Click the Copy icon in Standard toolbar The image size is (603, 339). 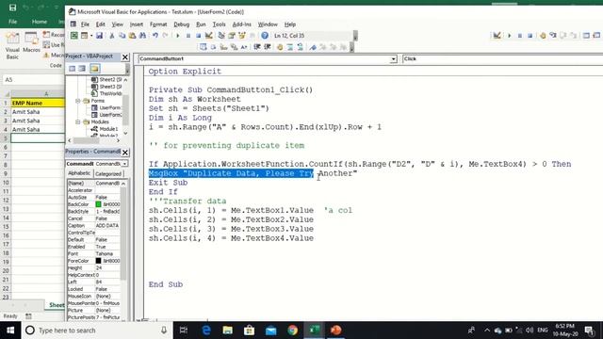click(x=122, y=36)
